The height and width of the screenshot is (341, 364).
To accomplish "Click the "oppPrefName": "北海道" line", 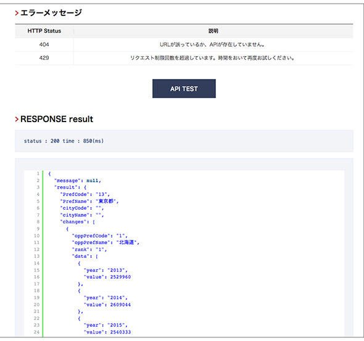I will (105, 242).
